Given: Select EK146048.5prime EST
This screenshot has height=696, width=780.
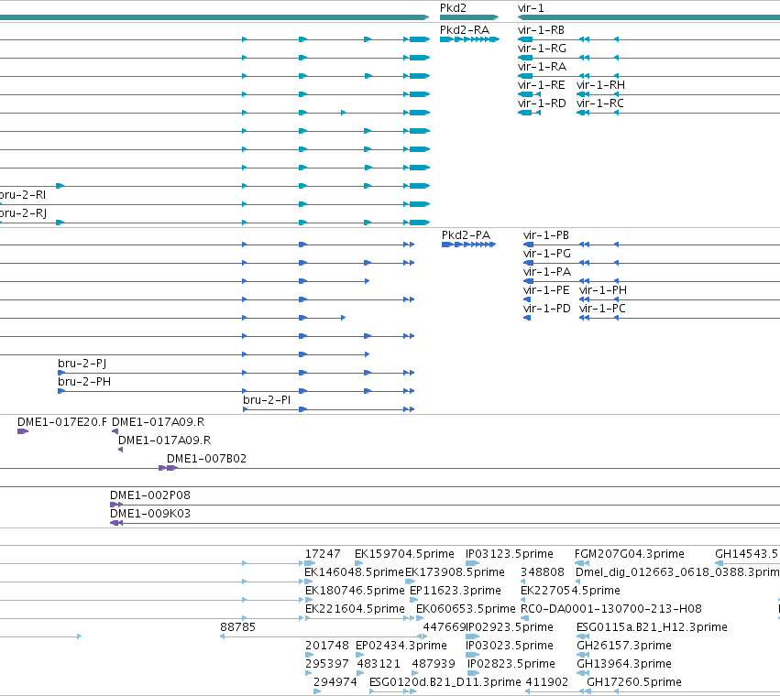Looking at the screenshot, I should coord(354,572).
